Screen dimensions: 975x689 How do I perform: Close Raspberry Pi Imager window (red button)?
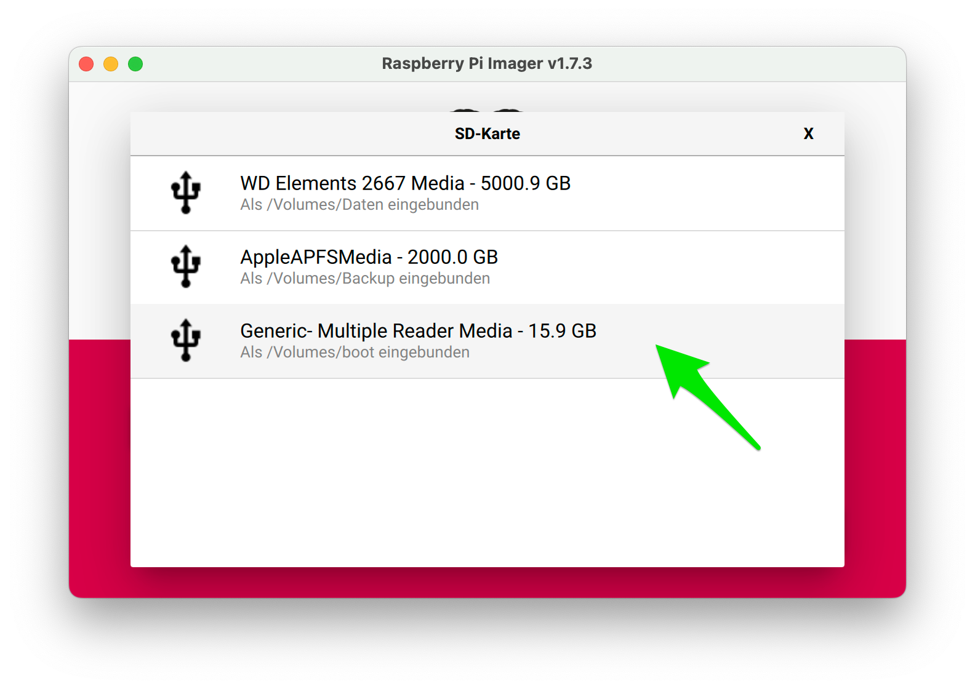(86, 64)
